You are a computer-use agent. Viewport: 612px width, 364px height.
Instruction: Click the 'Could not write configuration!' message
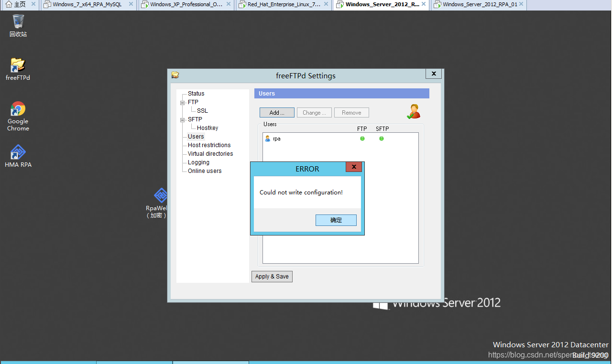pos(301,193)
